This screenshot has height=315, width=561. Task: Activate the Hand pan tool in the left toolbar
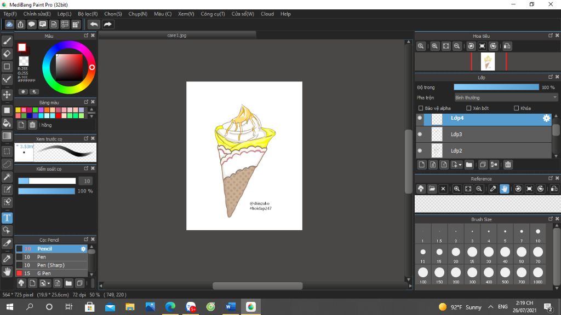(7, 271)
